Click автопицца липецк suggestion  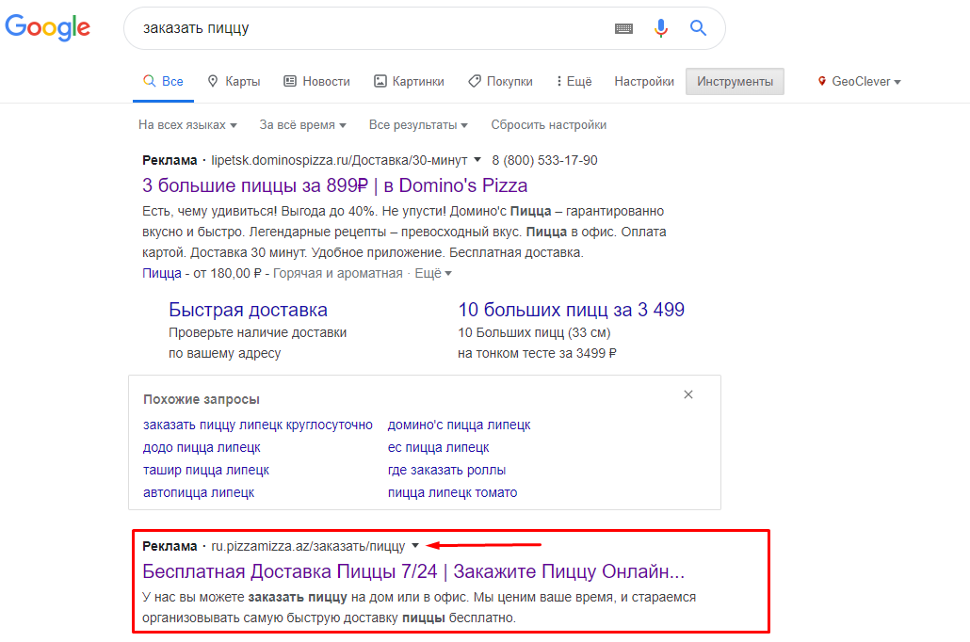[x=199, y=493]
